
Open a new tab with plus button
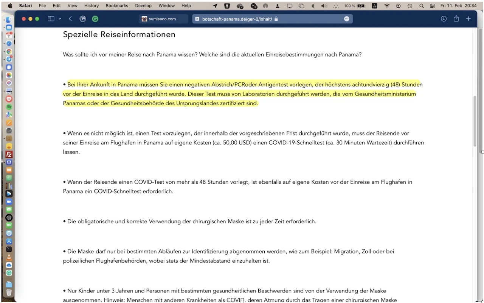(x=468, y=19)
